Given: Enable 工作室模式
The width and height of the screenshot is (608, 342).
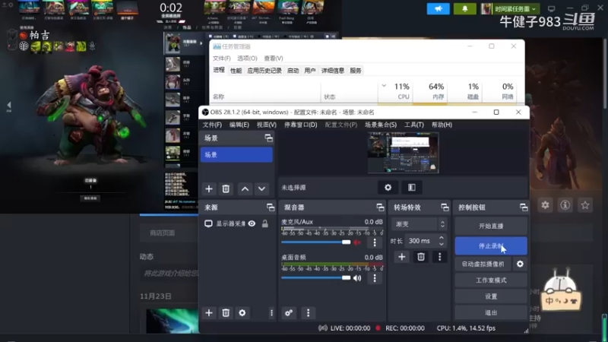Looking at the screenshot, I should point(491,280).
